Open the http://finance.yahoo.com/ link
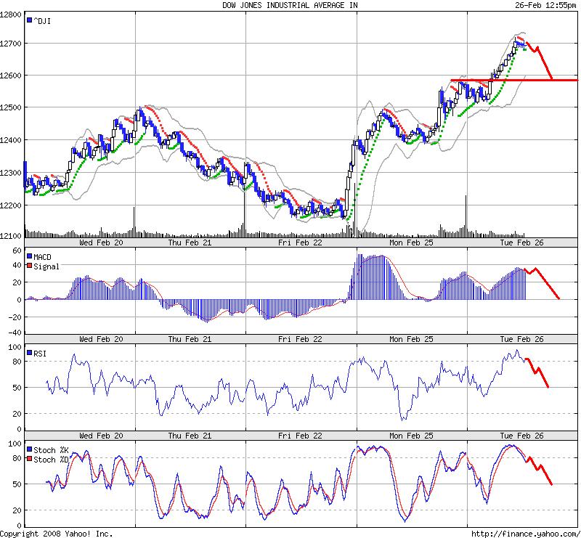Viewport: 581px width, 538px height. (526, 534)
